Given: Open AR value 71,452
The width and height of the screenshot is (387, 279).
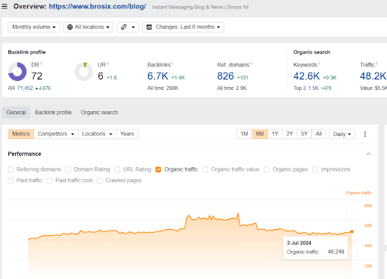Looking at the screenshot, I should click(x=25, y=88).
